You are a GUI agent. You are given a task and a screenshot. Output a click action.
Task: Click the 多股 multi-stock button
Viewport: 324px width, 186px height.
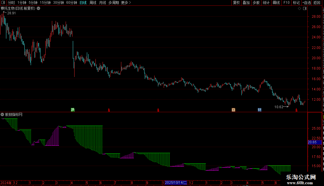tap(256, 3)
